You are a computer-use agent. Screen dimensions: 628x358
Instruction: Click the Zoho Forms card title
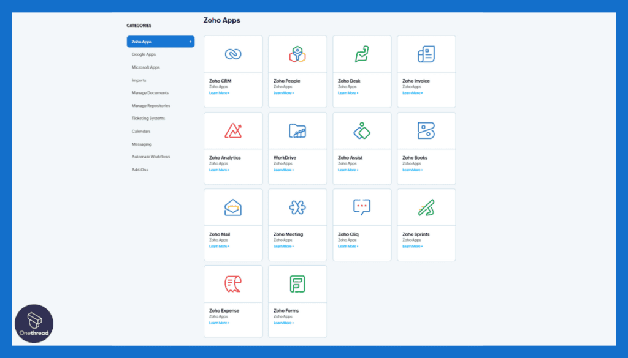pos(286,311)
